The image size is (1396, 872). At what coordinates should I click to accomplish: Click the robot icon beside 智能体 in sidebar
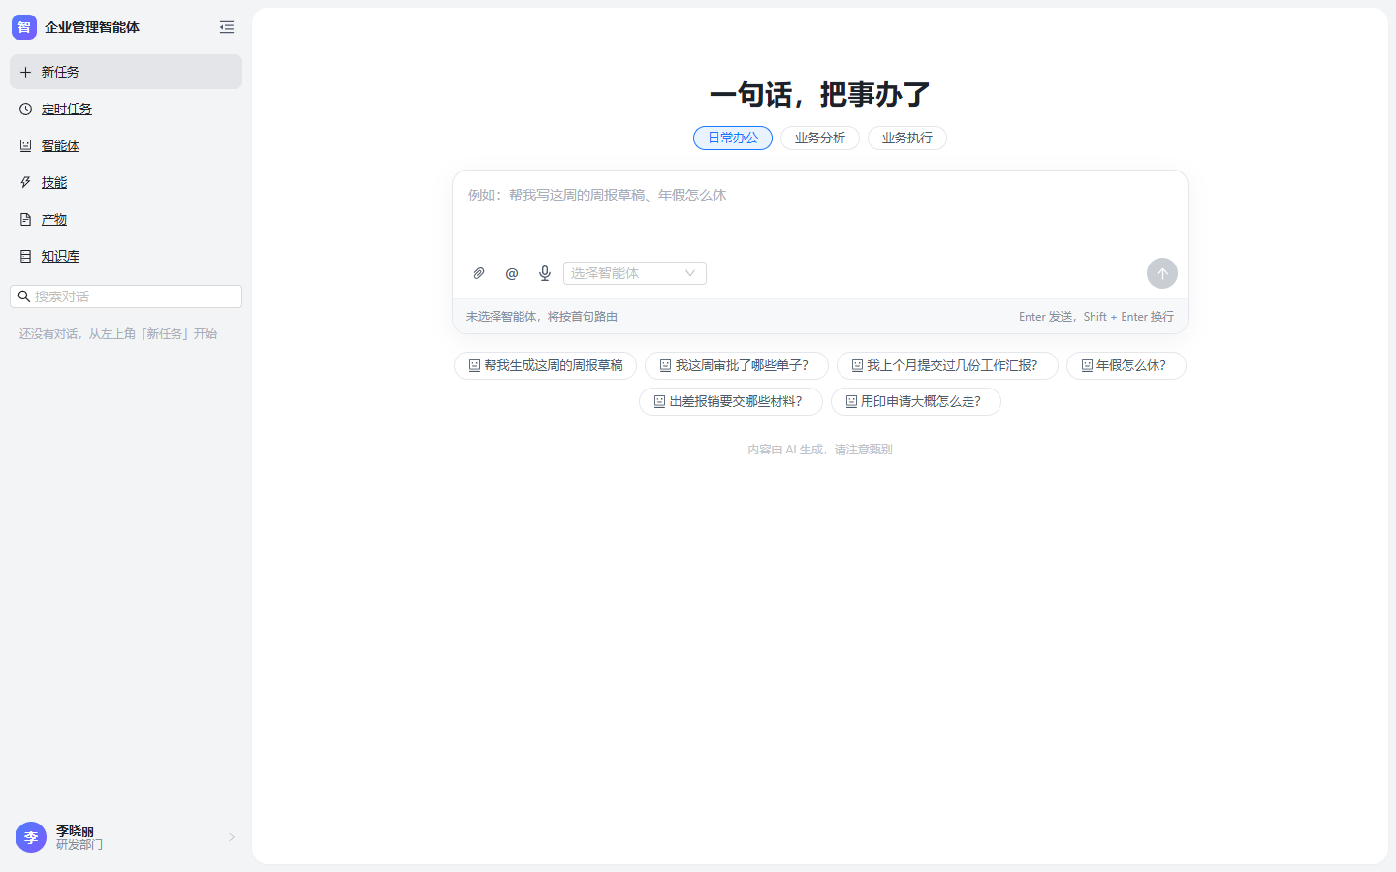(x=26, y=145)
